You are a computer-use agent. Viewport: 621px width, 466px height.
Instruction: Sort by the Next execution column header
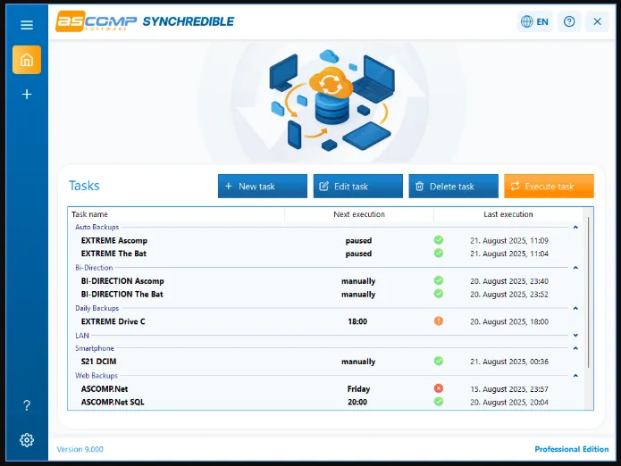click(x=359, y=214)
